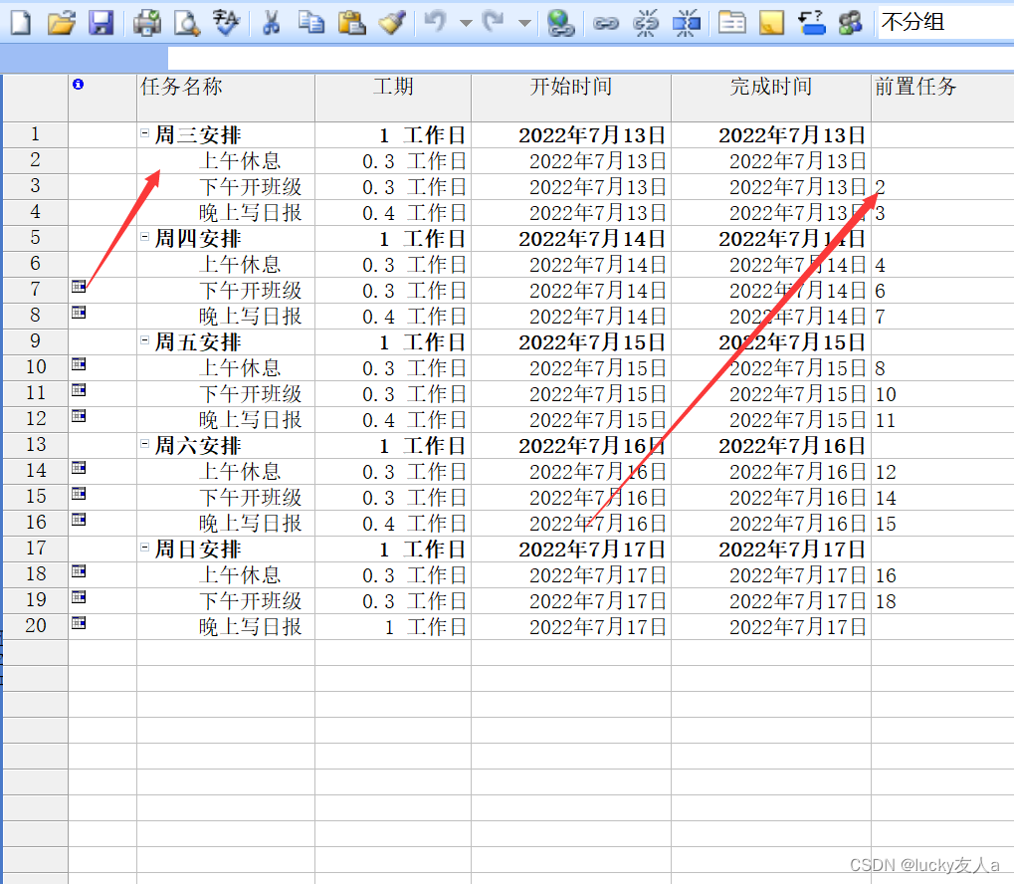The height and width of the screenshot is (884, 1014).
Task: Select row header number 20
Action: 36,626
